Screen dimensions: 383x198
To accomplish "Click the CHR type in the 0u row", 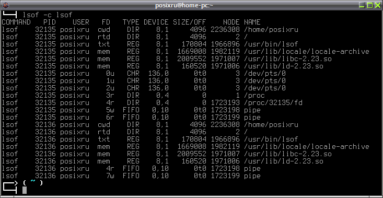I will pyautogui.click(x=133, y=74).
